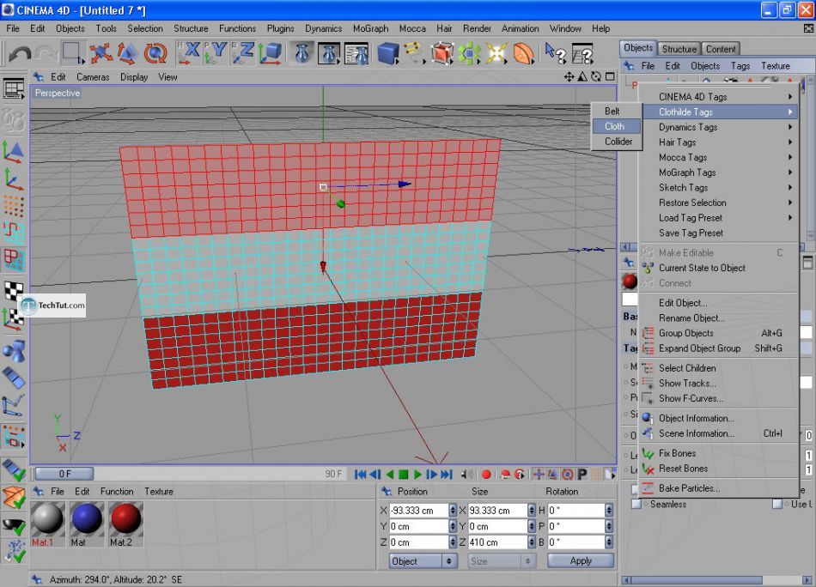Image resolution: width=816 pixels, height=587 pixels.
Task: Click the Redo arrow icon
Action: pos(46,53)
